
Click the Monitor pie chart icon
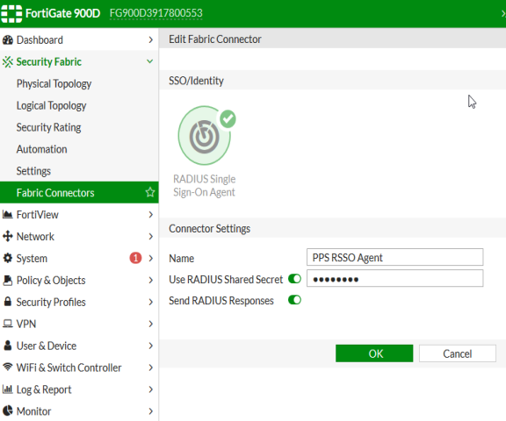(x=8, y=410)
